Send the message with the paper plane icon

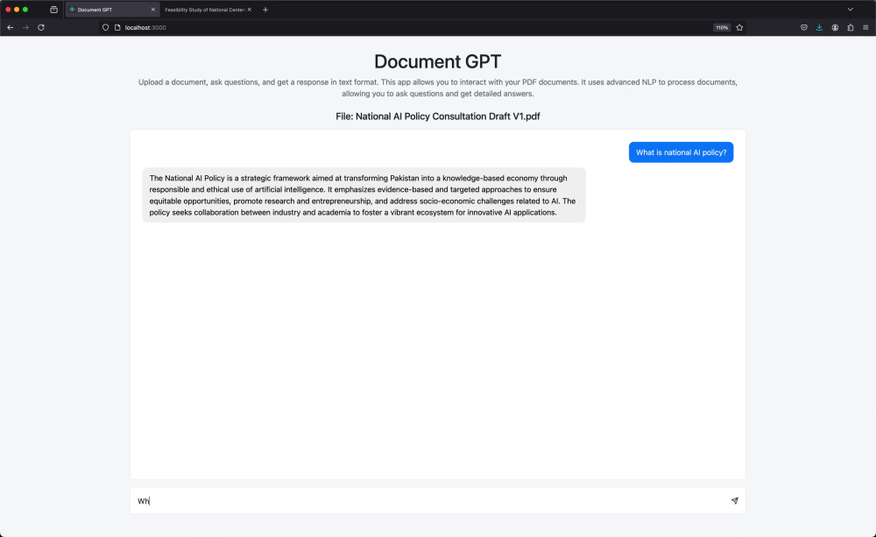pyautogui.click(x=734, y=501)
